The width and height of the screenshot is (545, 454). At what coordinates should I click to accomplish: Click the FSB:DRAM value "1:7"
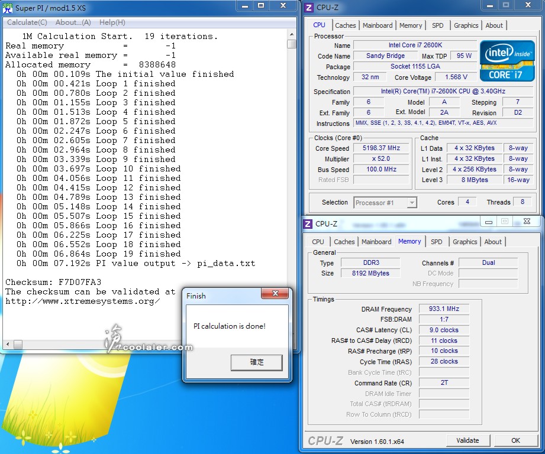click(444, 319)
